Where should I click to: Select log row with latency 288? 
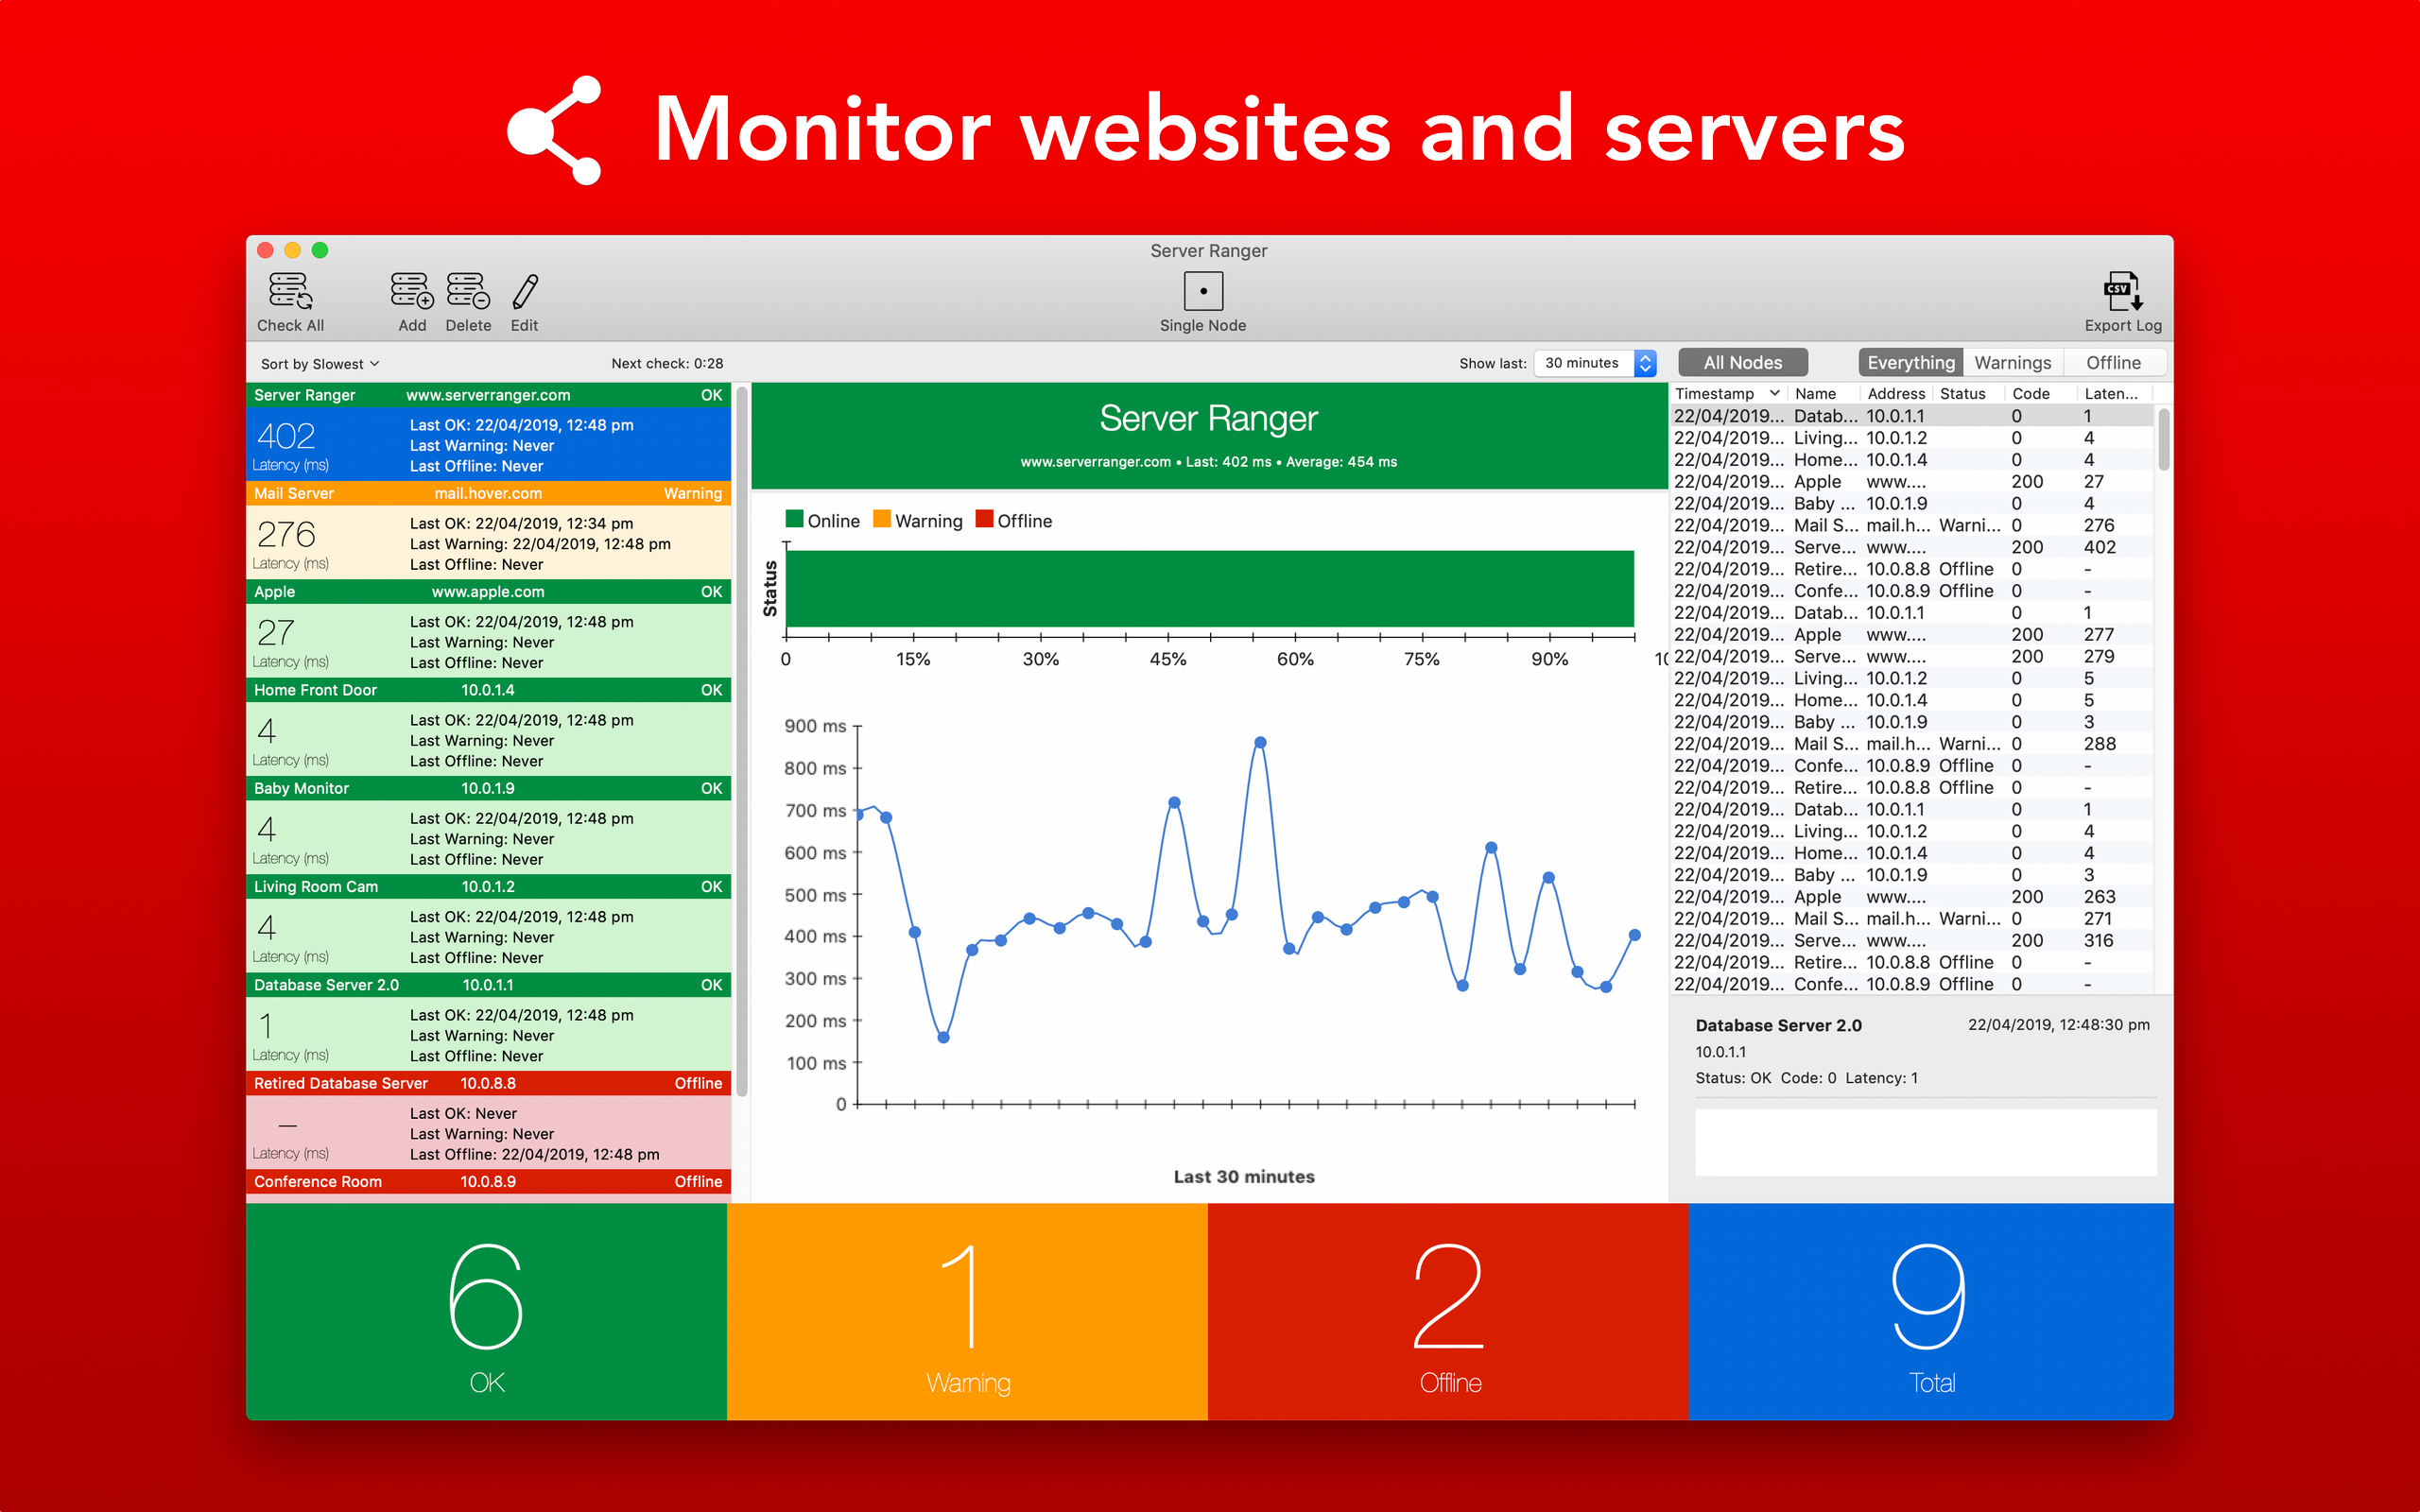pos(1912,744)
